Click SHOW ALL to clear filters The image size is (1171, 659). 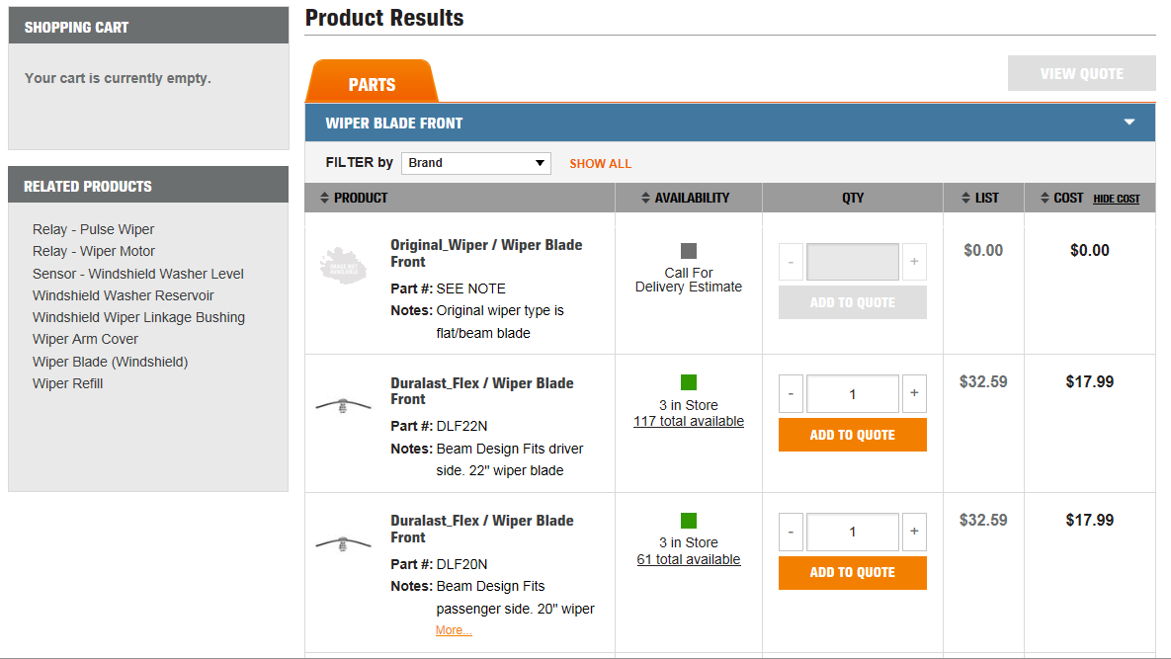(600, 162)
